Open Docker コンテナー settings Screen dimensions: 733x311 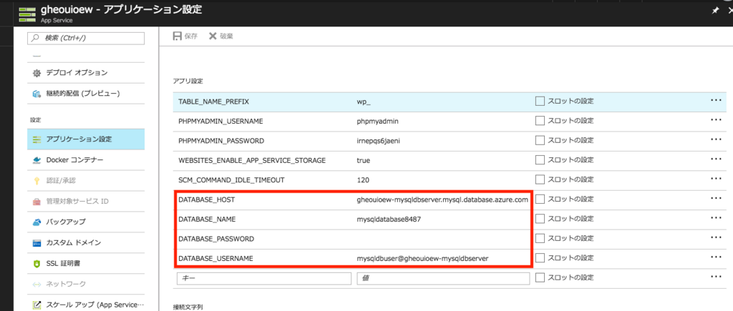pos(86,160)
